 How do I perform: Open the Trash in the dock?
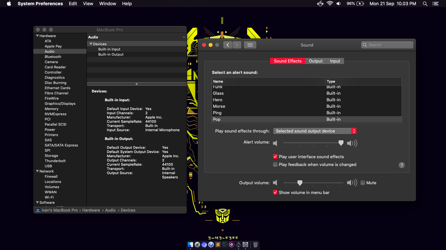coord(255,244)
